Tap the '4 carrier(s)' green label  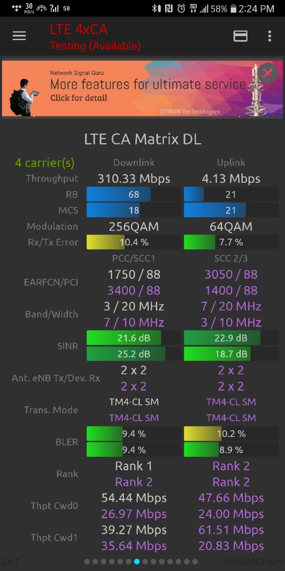[45, 163]
